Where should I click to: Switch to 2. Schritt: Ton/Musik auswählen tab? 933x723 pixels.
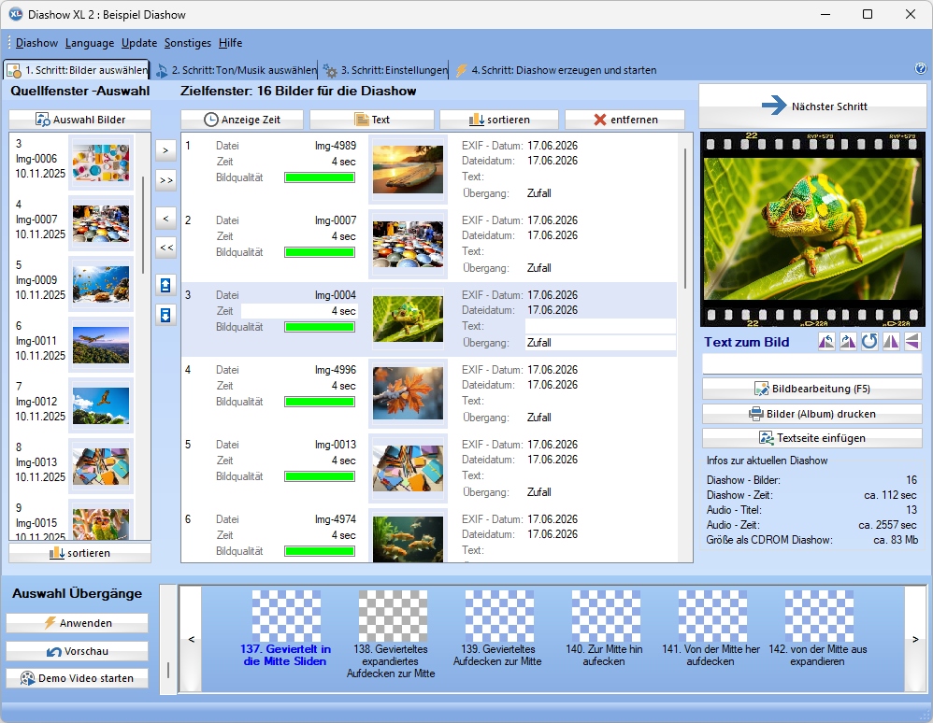pyautogui.click(x=236, y=70)
